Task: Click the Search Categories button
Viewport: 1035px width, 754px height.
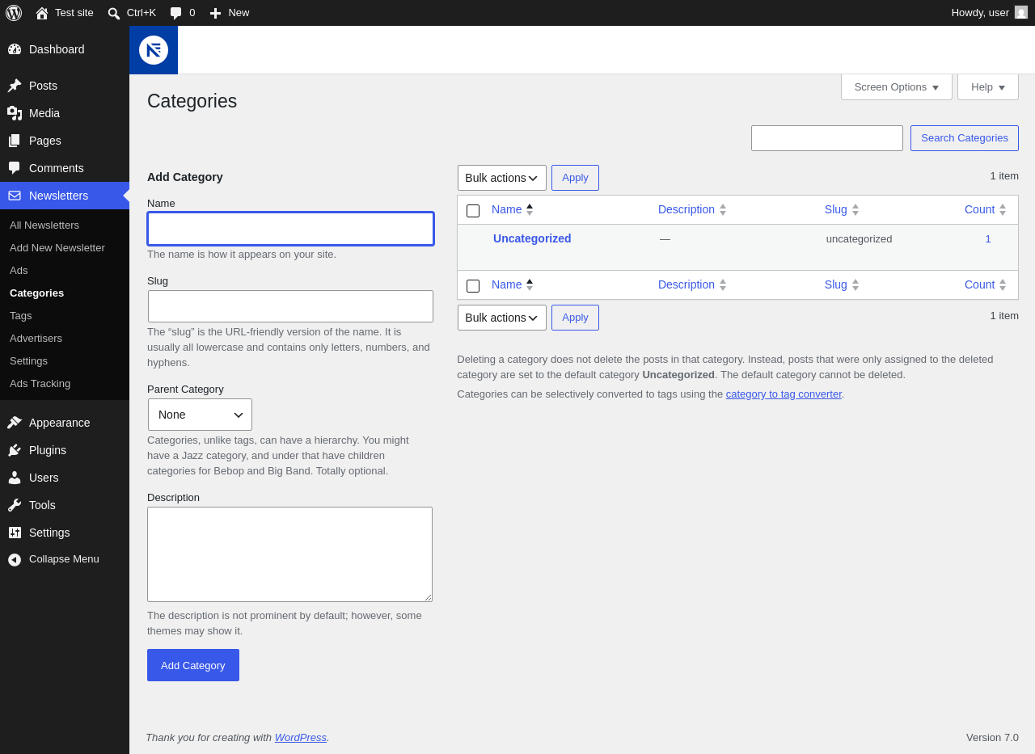Action: (x=965, y=138)
